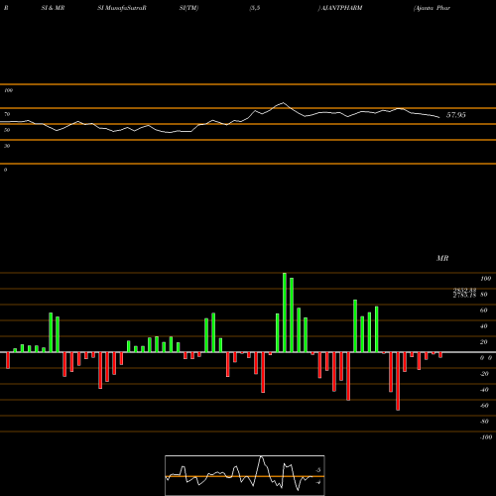Click the 100 label on left RSI axis

[8, 90]
